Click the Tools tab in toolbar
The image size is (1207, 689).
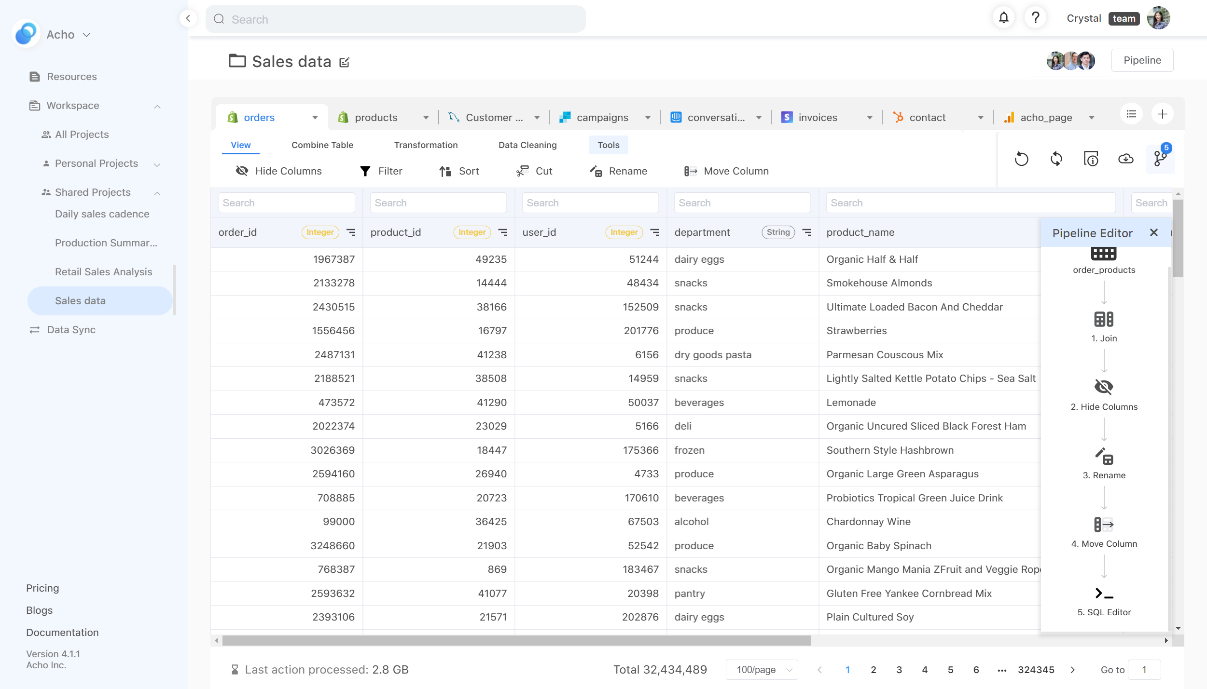609,145
